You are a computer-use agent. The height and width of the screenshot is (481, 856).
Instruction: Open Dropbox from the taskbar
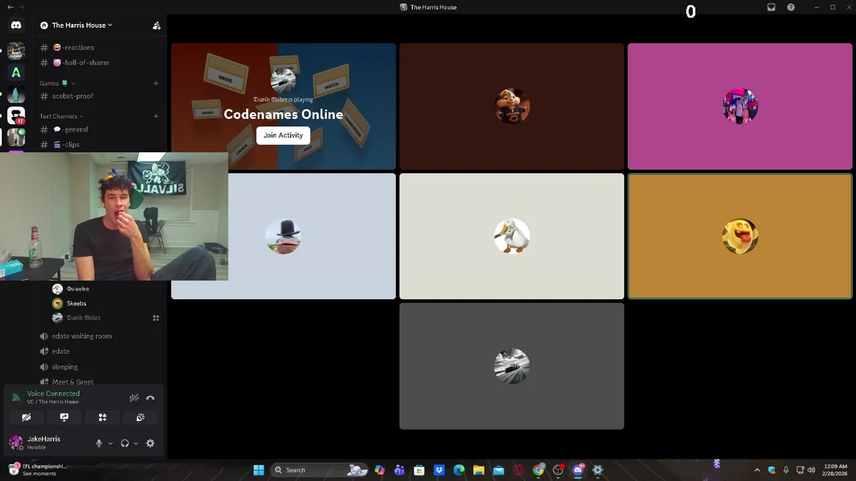pyautogui.click(x=439, y=470)
